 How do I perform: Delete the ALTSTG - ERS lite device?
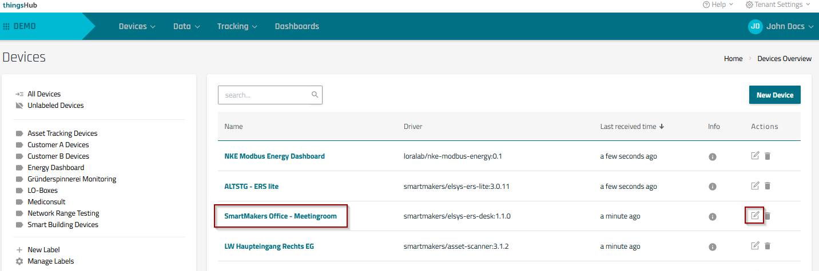coord(768,186)
